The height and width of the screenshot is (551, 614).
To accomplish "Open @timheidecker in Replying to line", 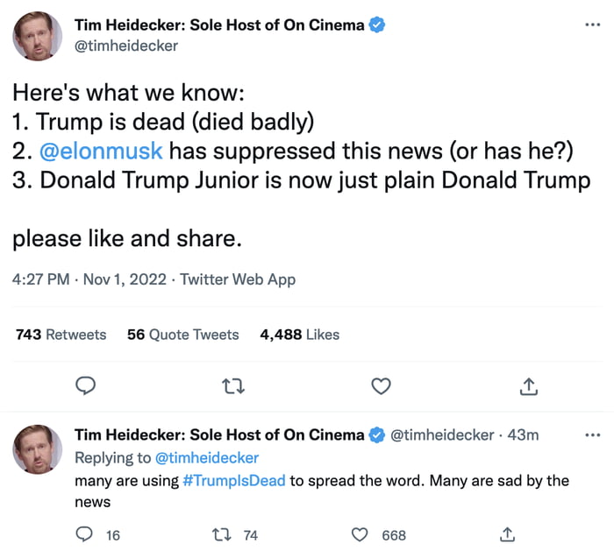I will [x=207, y=458].
